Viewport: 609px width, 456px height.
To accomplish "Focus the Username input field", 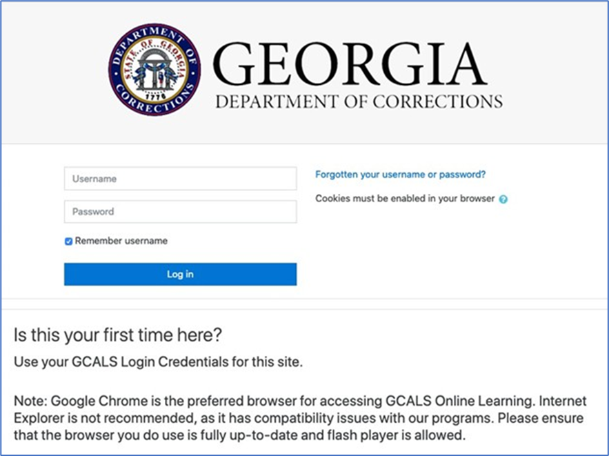I will pos(180,179).
